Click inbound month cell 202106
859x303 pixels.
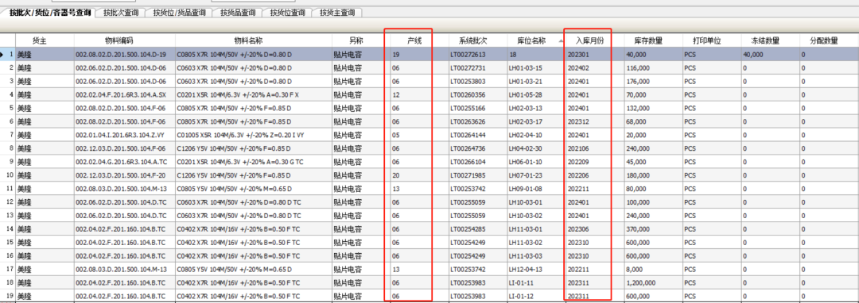(578, 148)
